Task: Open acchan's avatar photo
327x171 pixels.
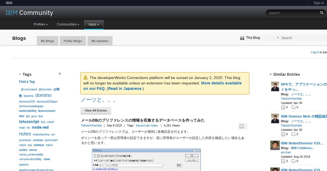Action: tap(275, 145)
